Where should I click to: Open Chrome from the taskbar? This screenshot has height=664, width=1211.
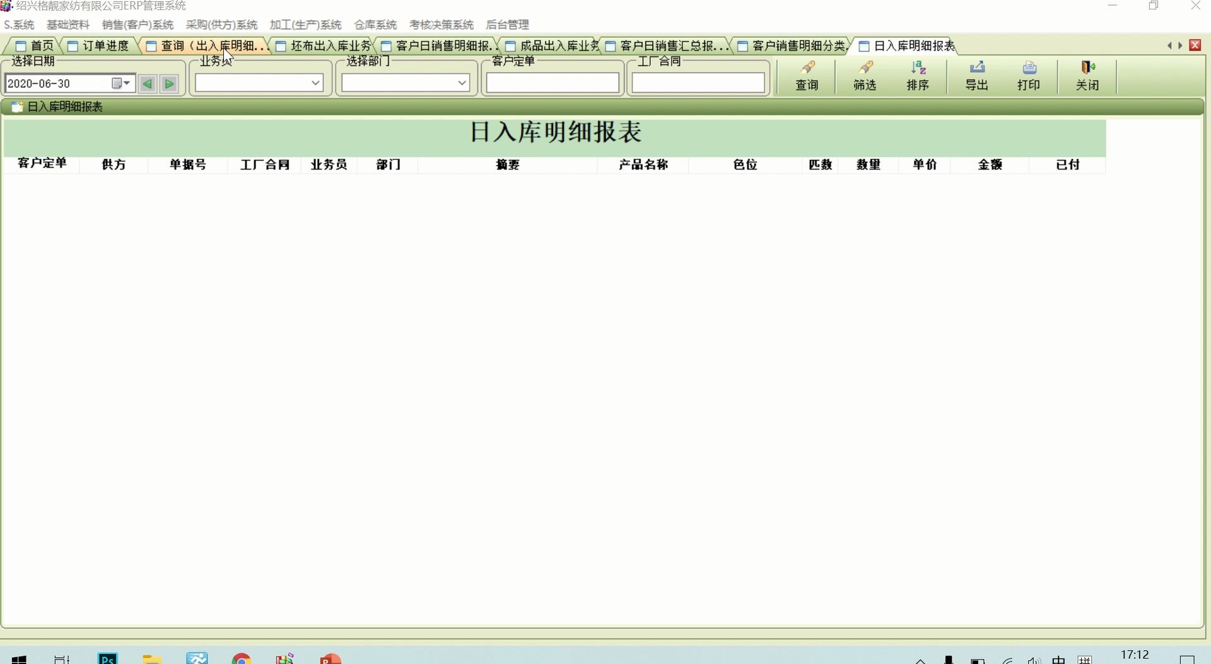[242, 659]
